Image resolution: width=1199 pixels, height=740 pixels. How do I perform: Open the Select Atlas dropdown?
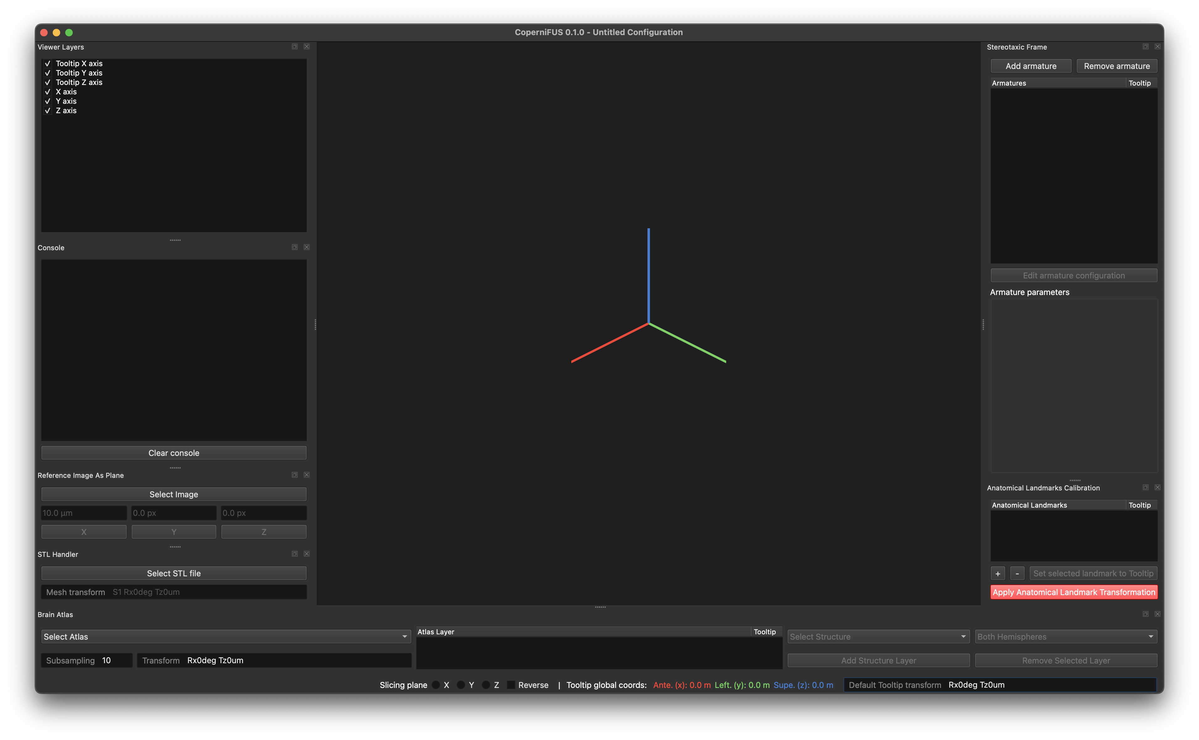click(x=226, y=637)
